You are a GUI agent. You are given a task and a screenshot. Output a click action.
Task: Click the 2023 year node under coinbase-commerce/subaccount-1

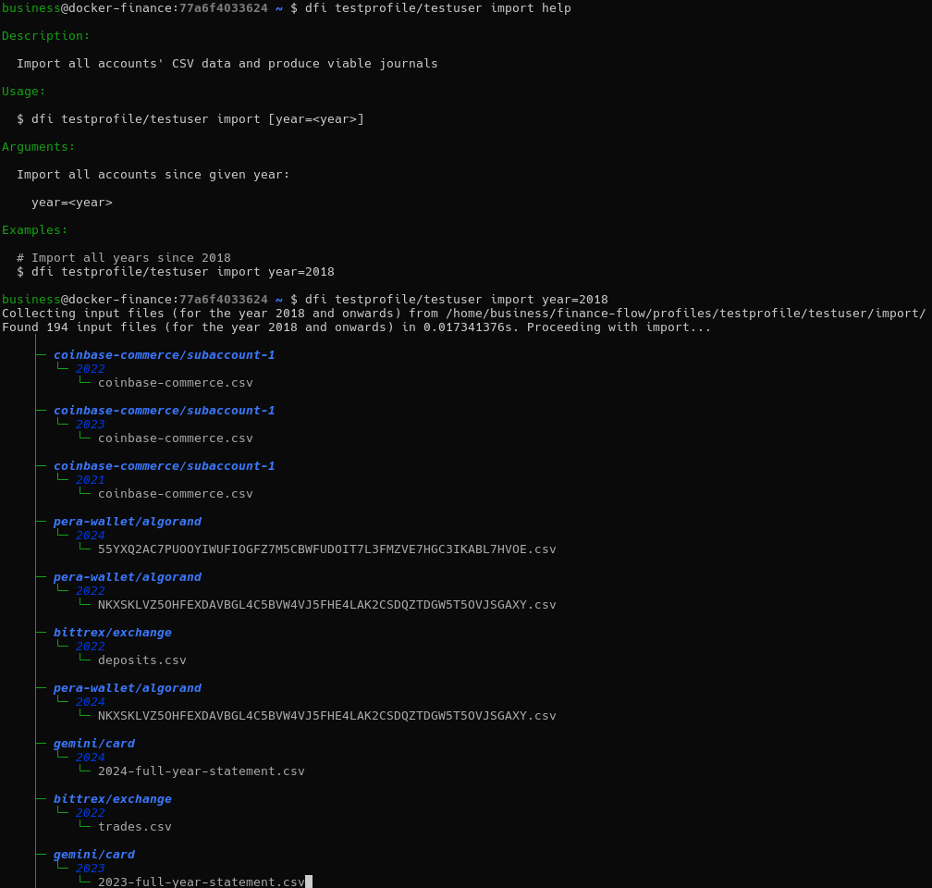coord(90,425)
